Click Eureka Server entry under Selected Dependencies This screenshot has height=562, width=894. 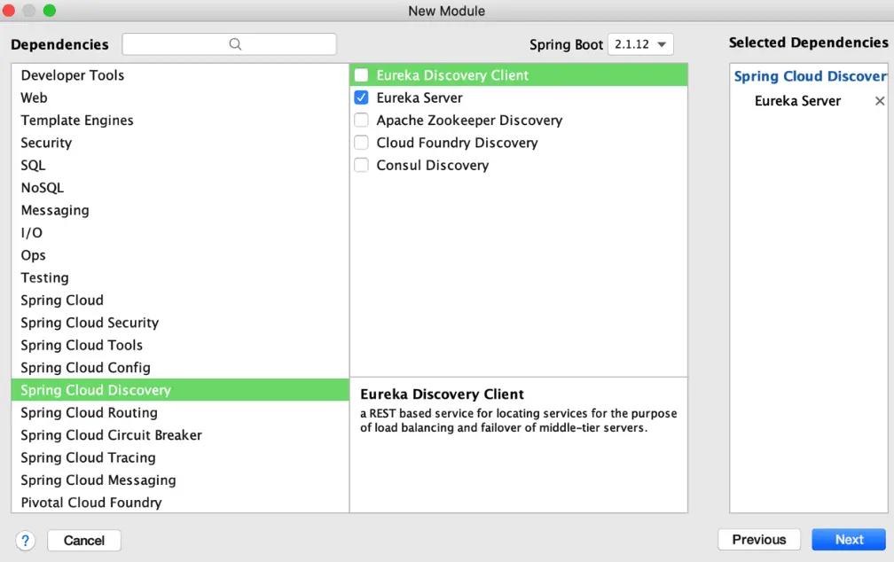point(797,101)
